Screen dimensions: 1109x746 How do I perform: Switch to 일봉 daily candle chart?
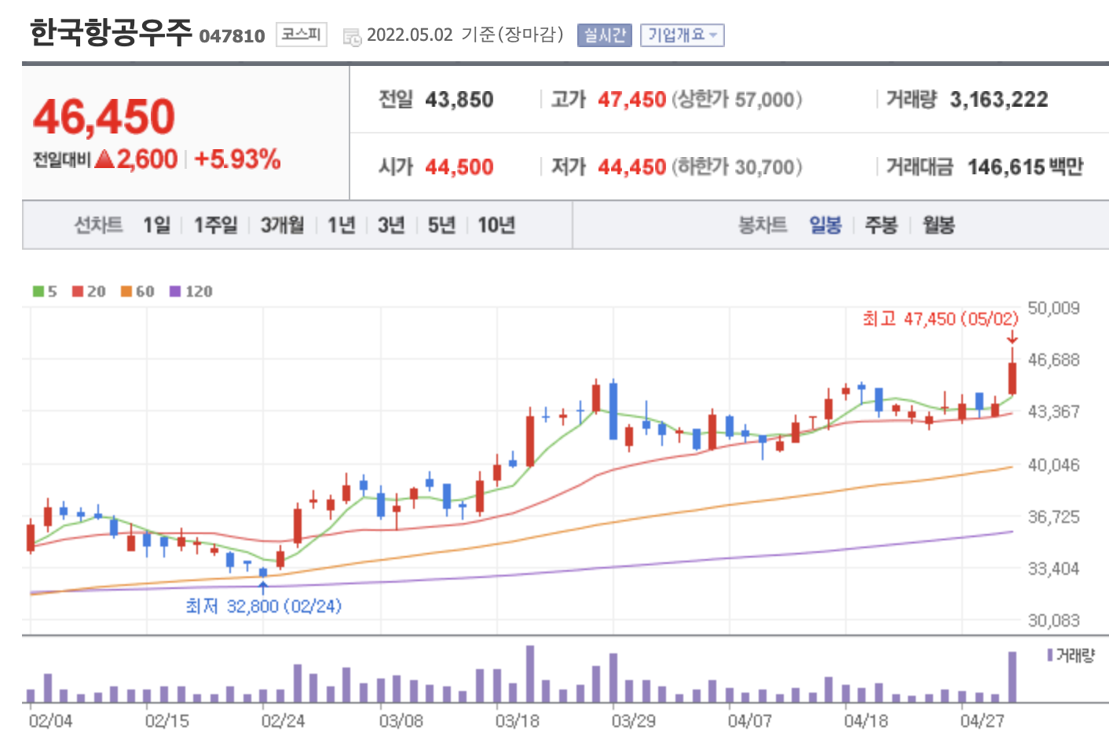coord(825,225)
